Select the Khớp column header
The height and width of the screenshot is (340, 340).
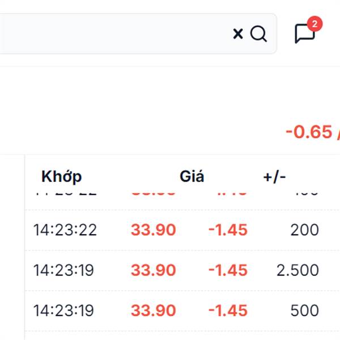(x=62, y=176)
